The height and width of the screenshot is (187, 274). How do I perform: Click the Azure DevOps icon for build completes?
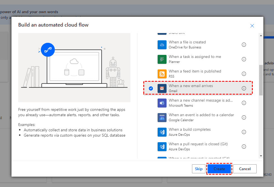(162, 132)
